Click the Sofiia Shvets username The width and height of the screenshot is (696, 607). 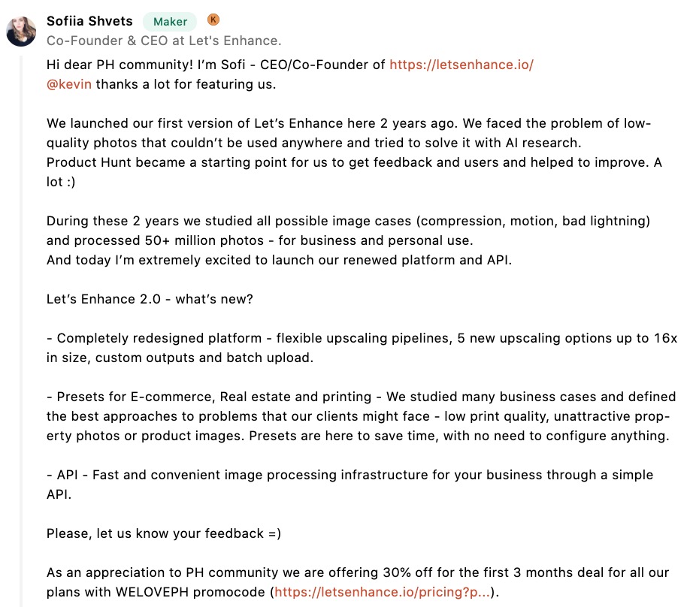point(89,21)
